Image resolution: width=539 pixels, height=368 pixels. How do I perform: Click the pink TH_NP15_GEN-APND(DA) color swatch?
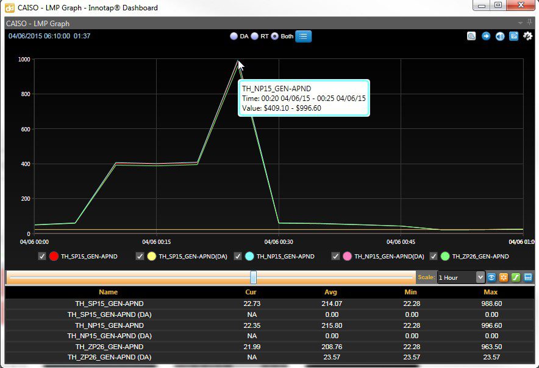[x=347, y=256]
